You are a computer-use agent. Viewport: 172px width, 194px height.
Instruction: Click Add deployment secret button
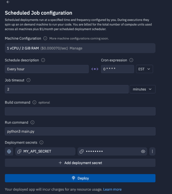(x=80, y=163)
